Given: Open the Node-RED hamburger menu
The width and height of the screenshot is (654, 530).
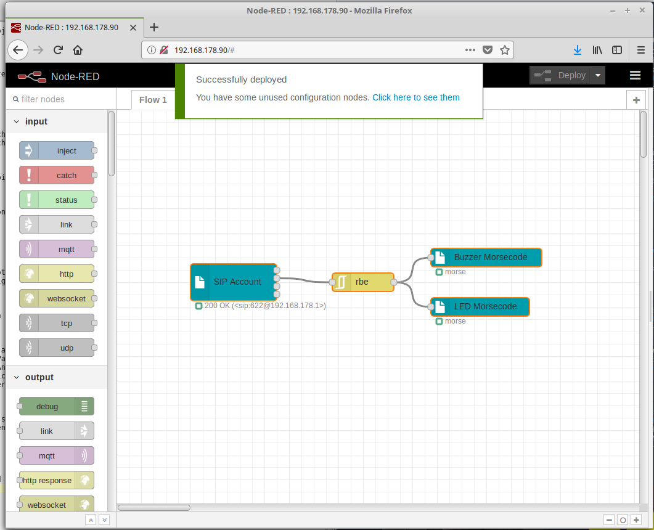Looking at the screenshot, I should 635,75.
